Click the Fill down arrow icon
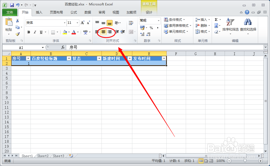Screen dimensions: 270x166 click(216, 26)
